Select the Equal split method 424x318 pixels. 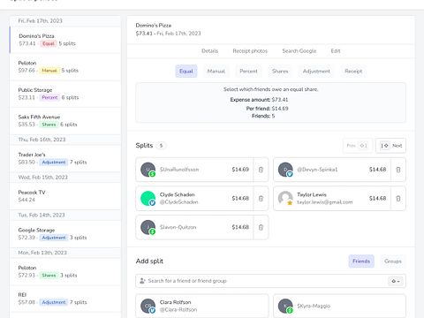click(x=186, y=72)
